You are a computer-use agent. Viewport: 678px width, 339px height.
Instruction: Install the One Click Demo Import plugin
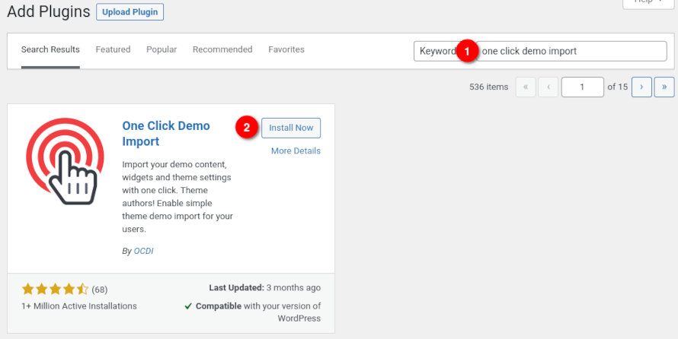[291, 128]
